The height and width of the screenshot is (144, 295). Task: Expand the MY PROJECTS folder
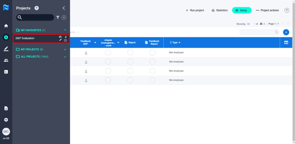[x=65, y=49]
